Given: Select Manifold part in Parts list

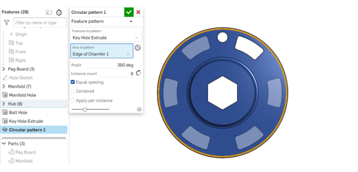Looking at the screenshot, I should [24, 161].
